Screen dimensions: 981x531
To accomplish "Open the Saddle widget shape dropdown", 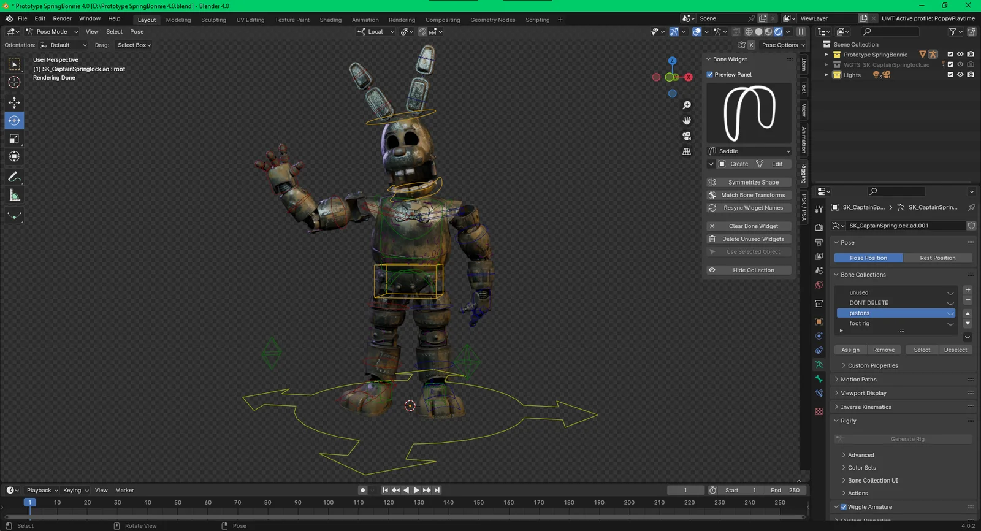I will coord(749,151).
